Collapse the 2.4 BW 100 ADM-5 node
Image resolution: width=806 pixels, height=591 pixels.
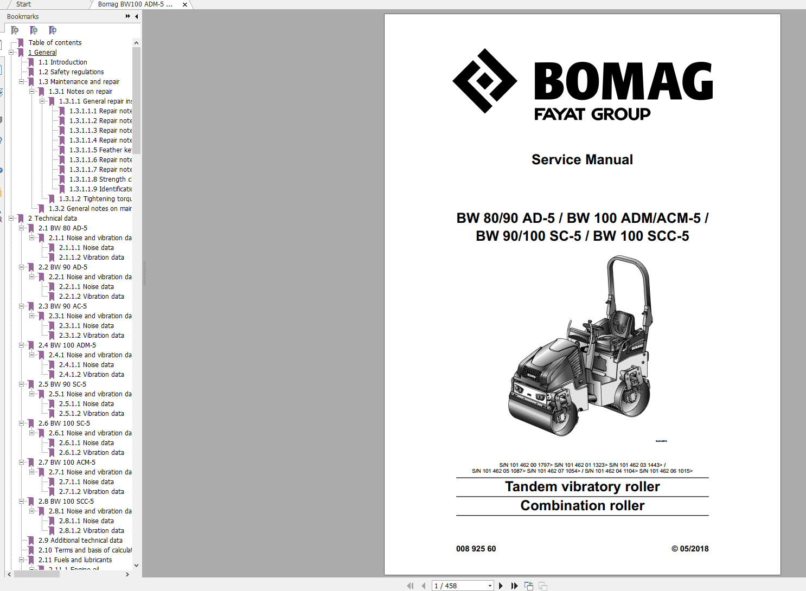pos(22,345)
